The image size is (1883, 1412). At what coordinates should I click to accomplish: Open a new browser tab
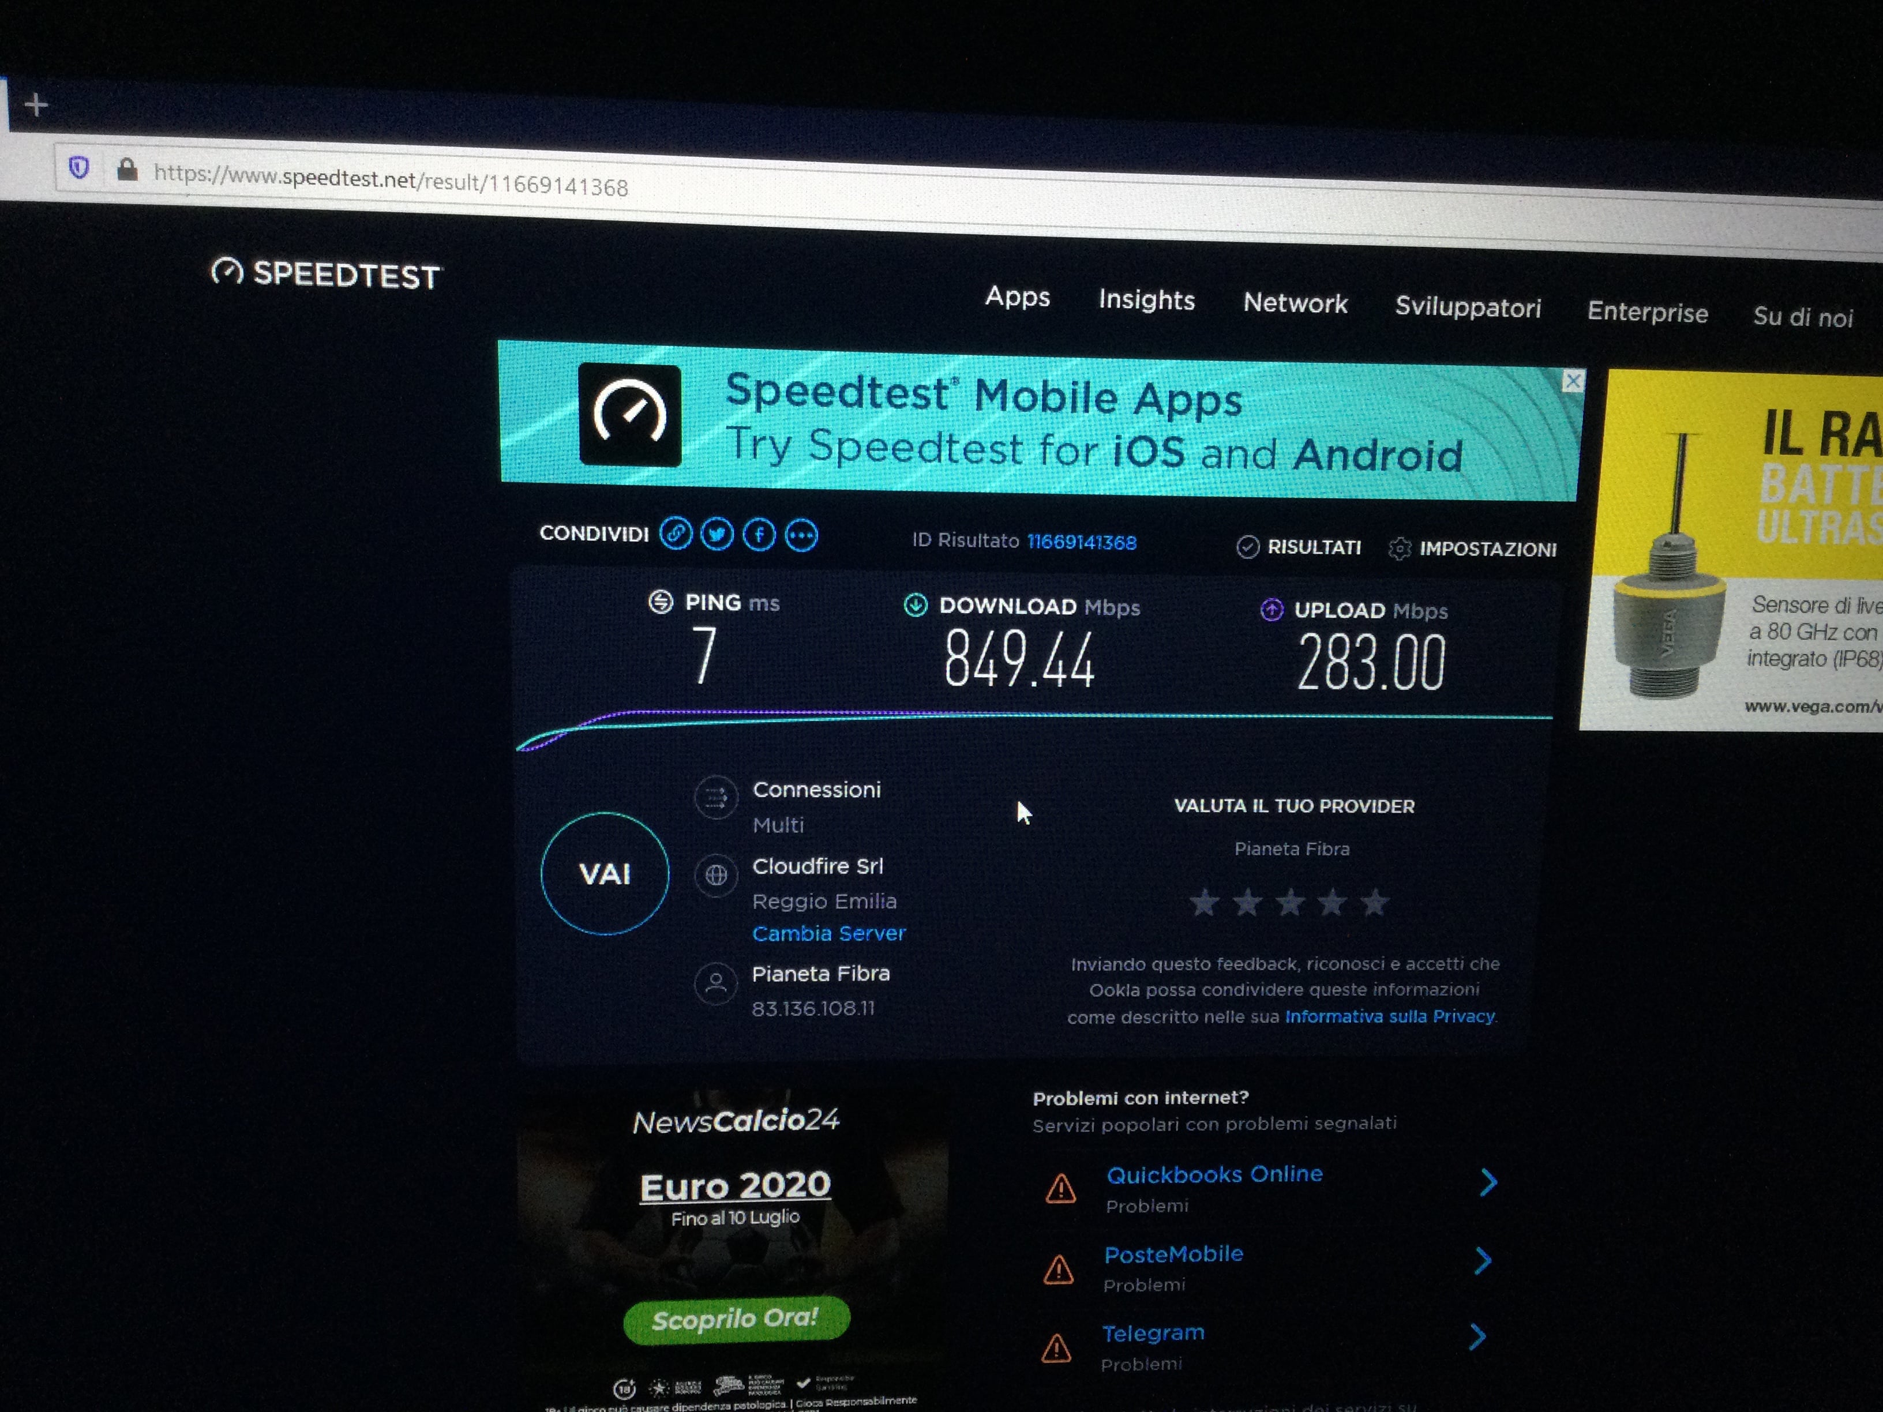click(x=36, y=104)
